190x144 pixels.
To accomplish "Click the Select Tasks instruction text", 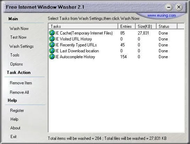I will tap(93, 18).
